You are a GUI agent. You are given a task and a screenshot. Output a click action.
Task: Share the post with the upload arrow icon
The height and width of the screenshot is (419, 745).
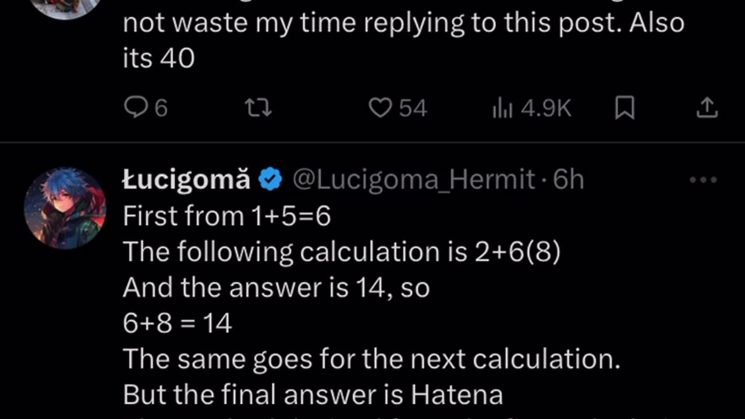[x=707, y=107]
